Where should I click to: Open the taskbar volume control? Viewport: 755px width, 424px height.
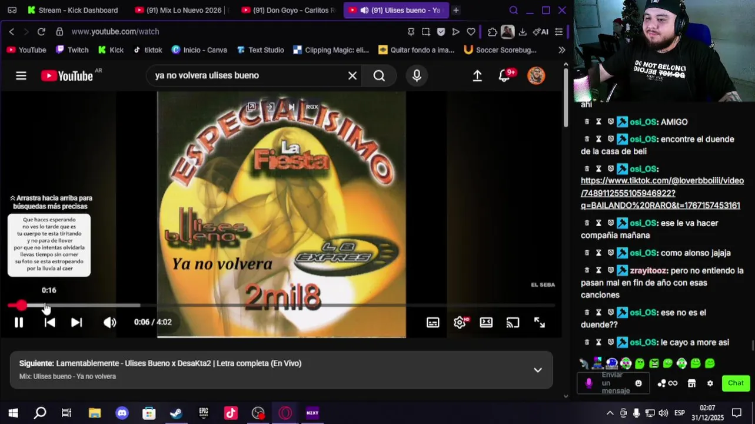[663, 413]
